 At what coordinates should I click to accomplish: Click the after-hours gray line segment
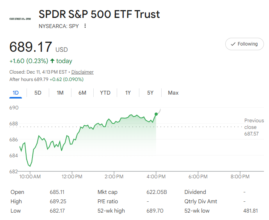pyautogui.click(x=159, y=111)
